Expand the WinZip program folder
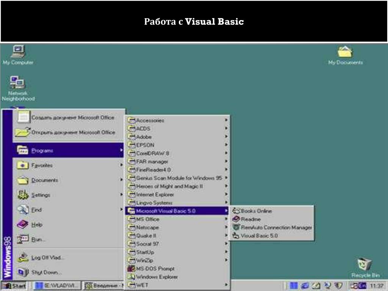This screenshot has width=388, height=291. tap(177, 260)
